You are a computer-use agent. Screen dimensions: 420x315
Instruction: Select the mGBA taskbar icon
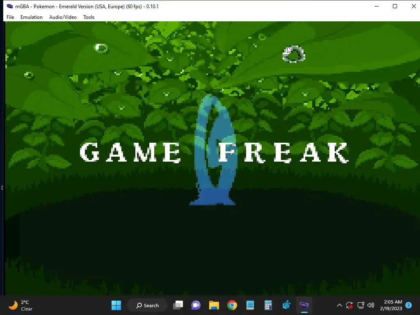click(304, 305)
